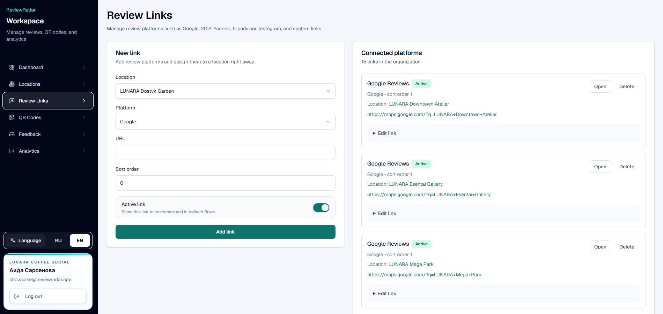Screen dimensions: 663x314
Task: Click the Dashboard grid icon
Action: tap(12, 67)
